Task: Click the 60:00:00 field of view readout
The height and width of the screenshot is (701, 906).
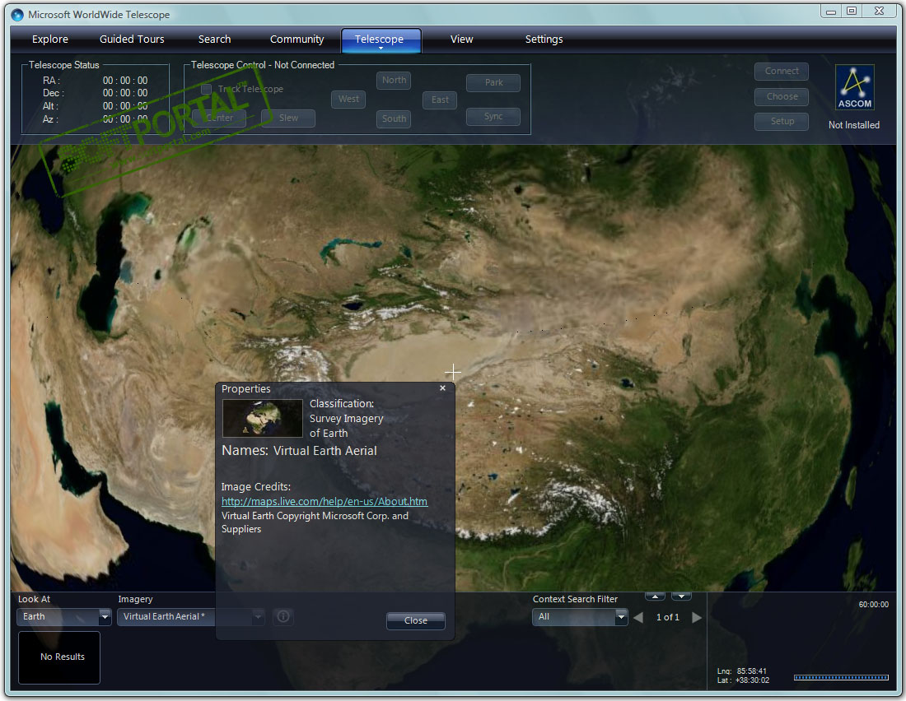Action: click(874, 605)
